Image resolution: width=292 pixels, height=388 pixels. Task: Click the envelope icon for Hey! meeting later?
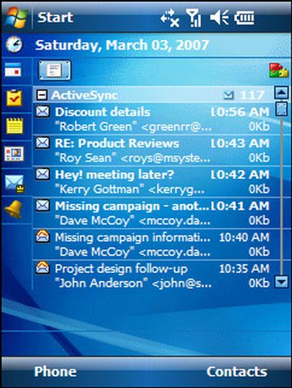click(42, 174)
